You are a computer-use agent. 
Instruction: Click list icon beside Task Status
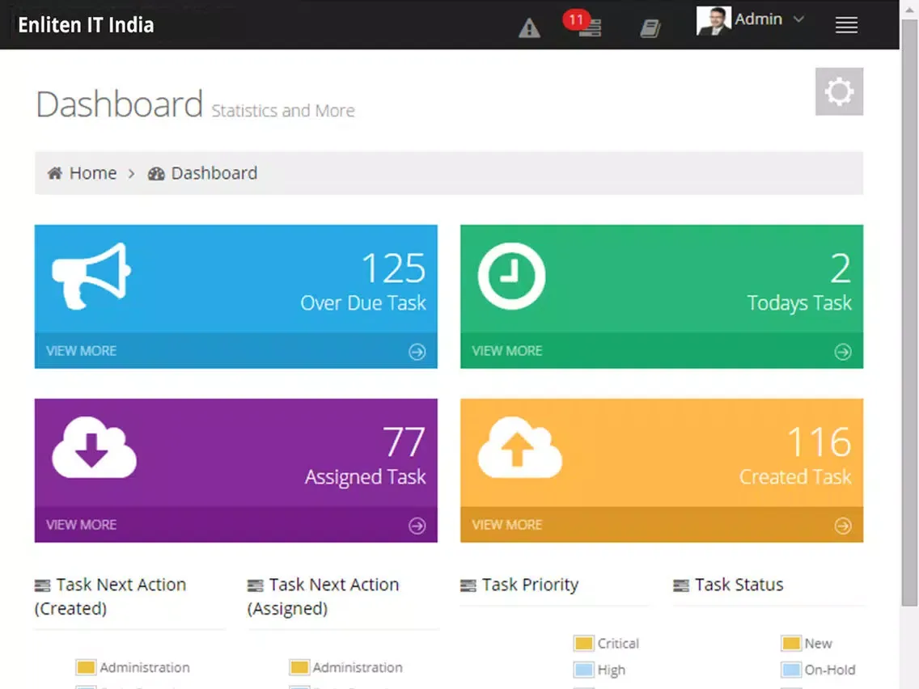pos(681,585)
